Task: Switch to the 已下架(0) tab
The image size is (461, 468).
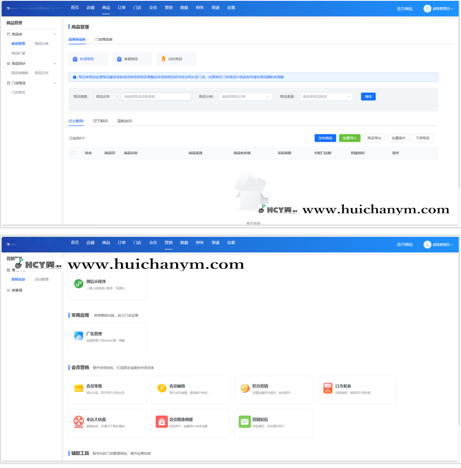Action: [x=101, y=121]
